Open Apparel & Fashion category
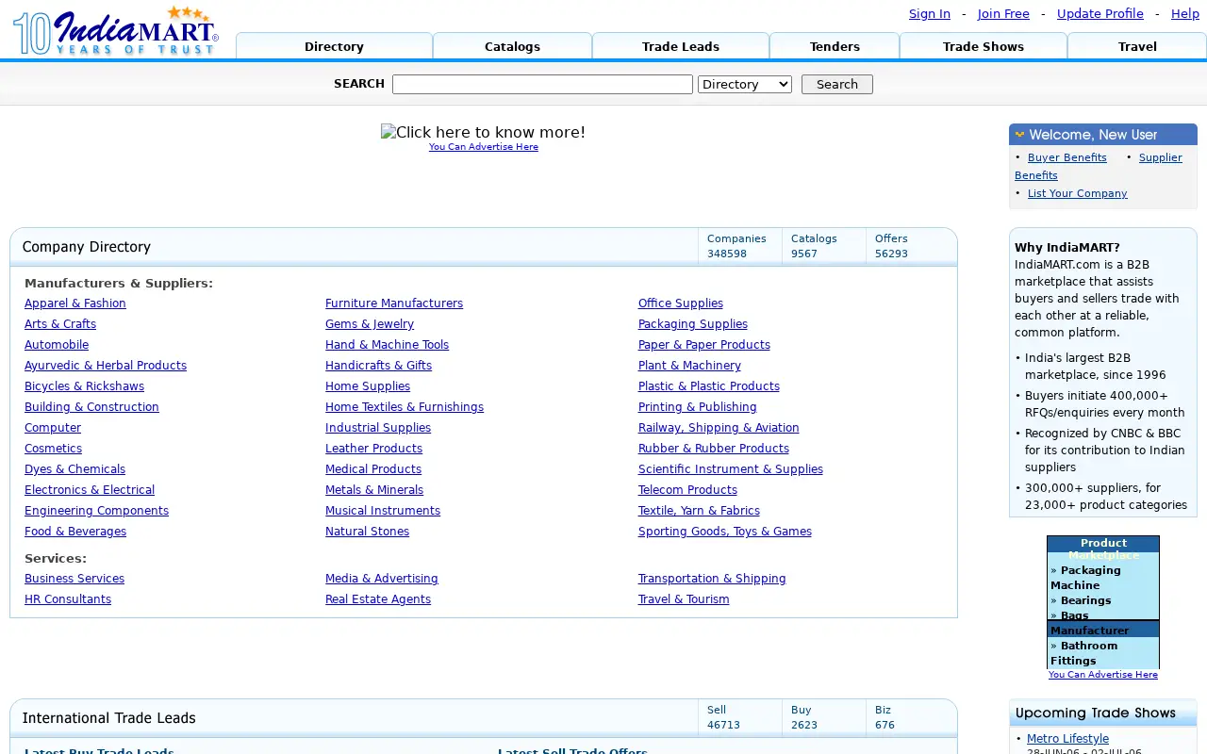This screenshot has width=1207, height=754. click(75, 303)
